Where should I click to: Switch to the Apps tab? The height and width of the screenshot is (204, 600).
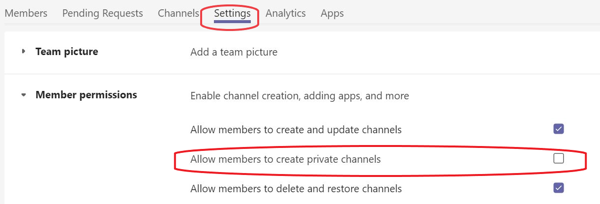[x=332, y=13]
